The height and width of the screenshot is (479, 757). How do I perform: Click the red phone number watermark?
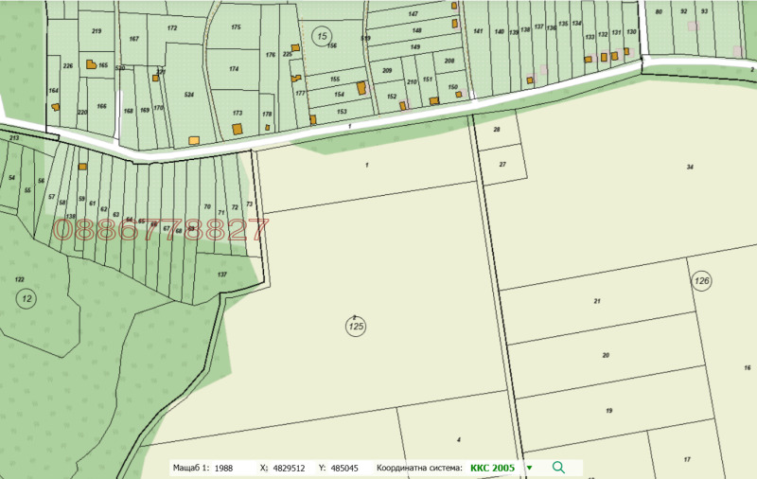pyautogui.click(x=161, y=230)
